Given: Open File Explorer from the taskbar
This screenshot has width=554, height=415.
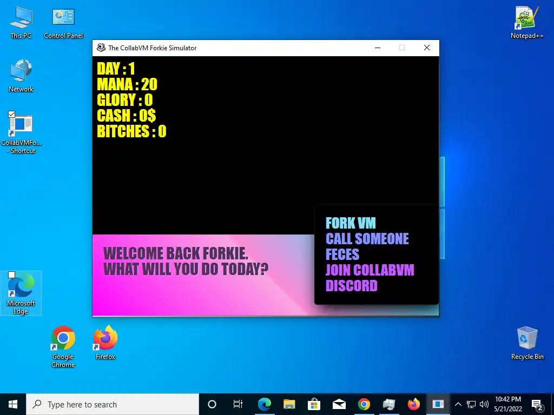Looking at the screenshot, I should 289,404.
